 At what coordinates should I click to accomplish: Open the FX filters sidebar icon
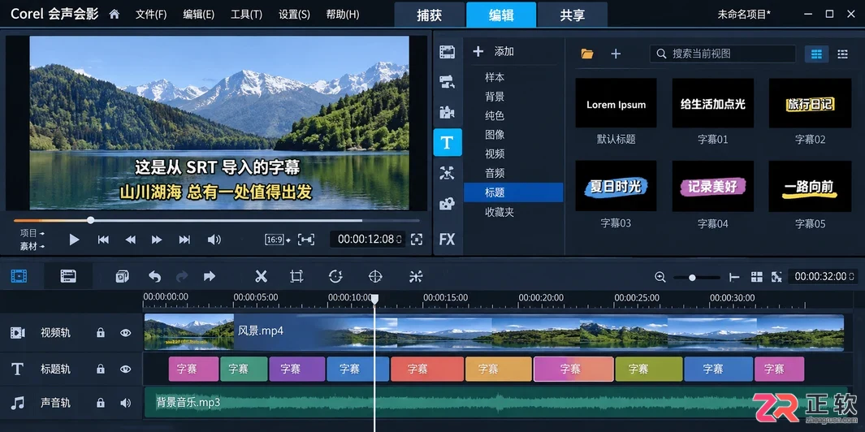pyautogui.click(x=447, y=240)
